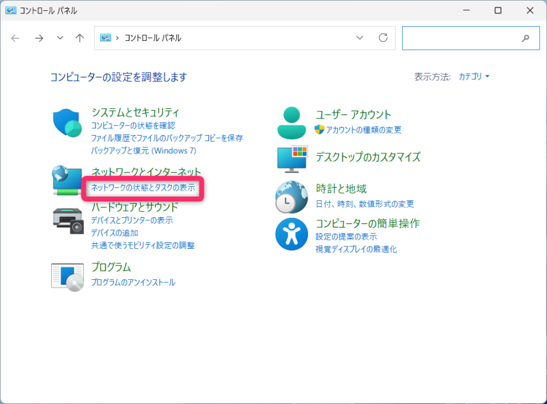The height and width of the screenshot is (404, 547).
Task: Click the Clock and Region globe icon
Action: click(x=292, y=196)
